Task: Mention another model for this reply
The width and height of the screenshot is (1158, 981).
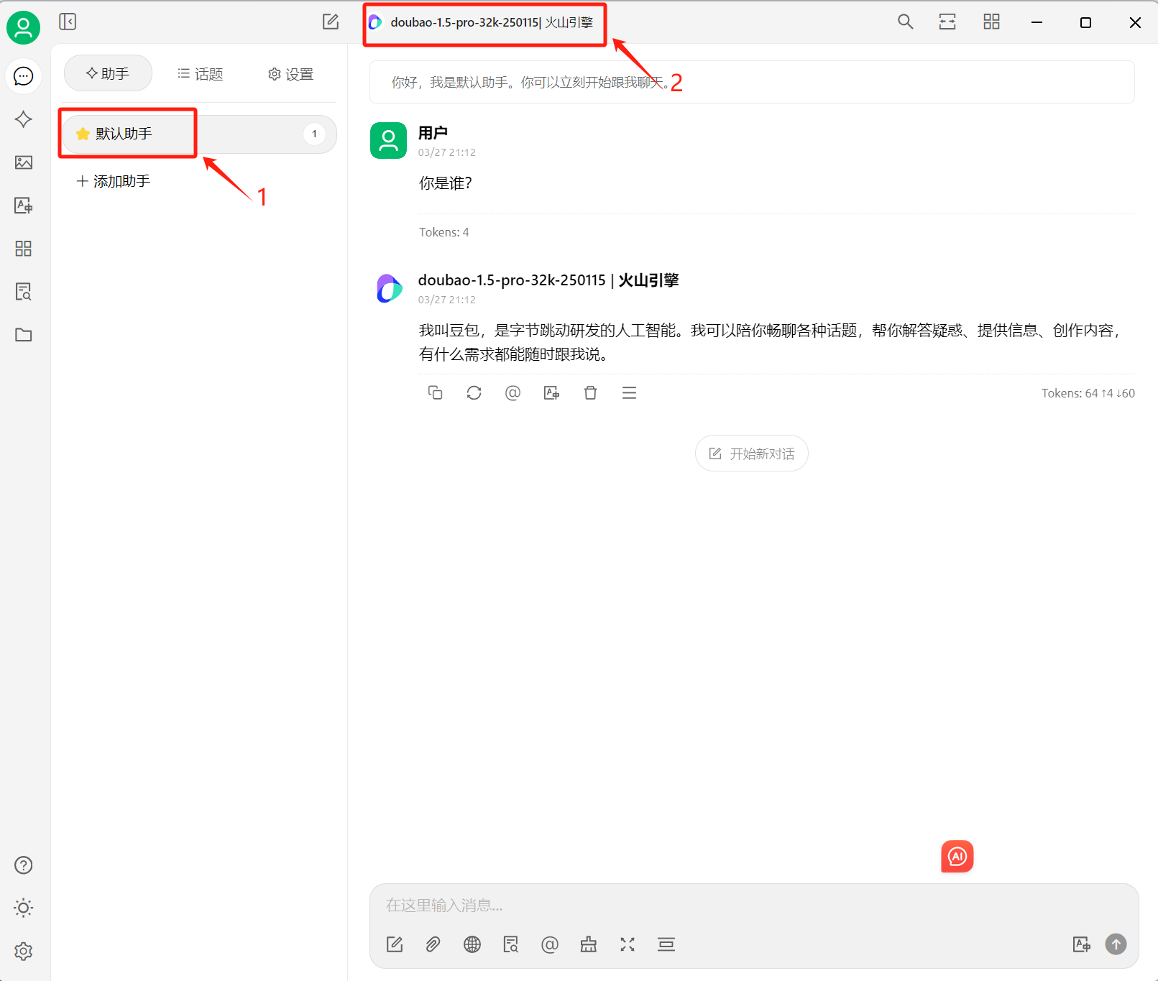Action: [x=513, y=392]
